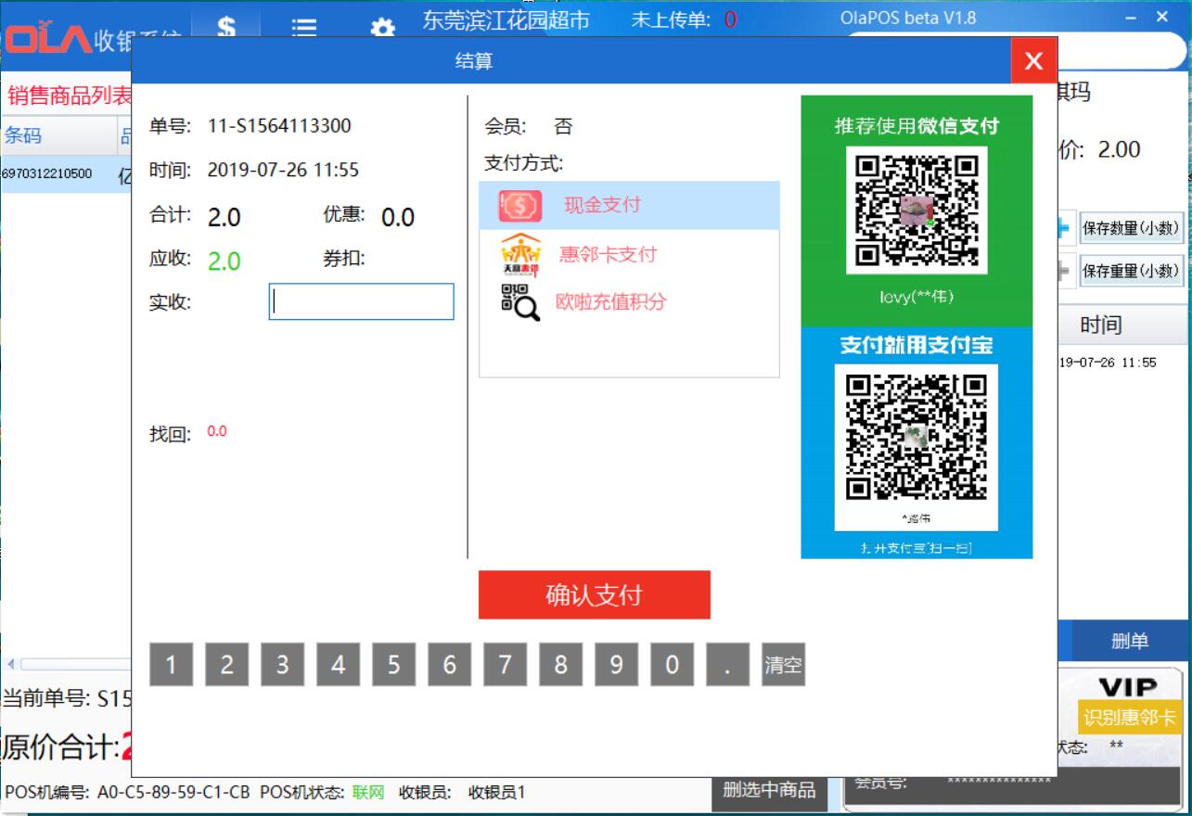Select the cash payment icon
The width and height of the screenshot is (1192, 816).
[520, 205]
